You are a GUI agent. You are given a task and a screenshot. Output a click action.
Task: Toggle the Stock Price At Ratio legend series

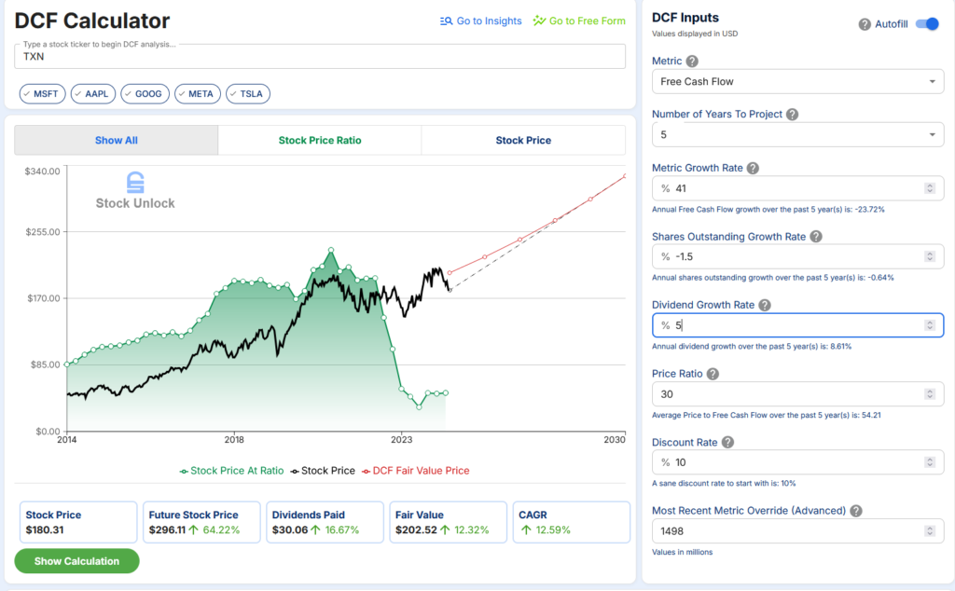pyautogui.click(x=231, y=471)
